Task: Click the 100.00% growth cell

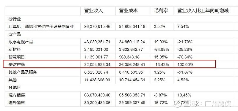Action: [x=185, y=65]
